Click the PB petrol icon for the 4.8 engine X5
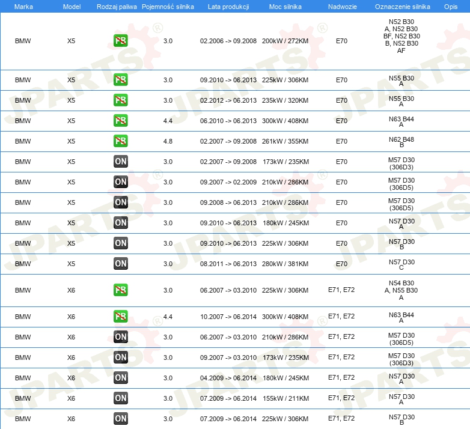 (120, 141)
